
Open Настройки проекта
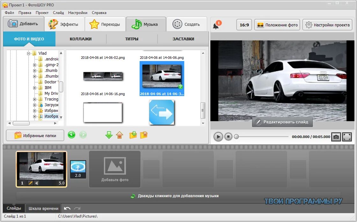click(327, 25)
